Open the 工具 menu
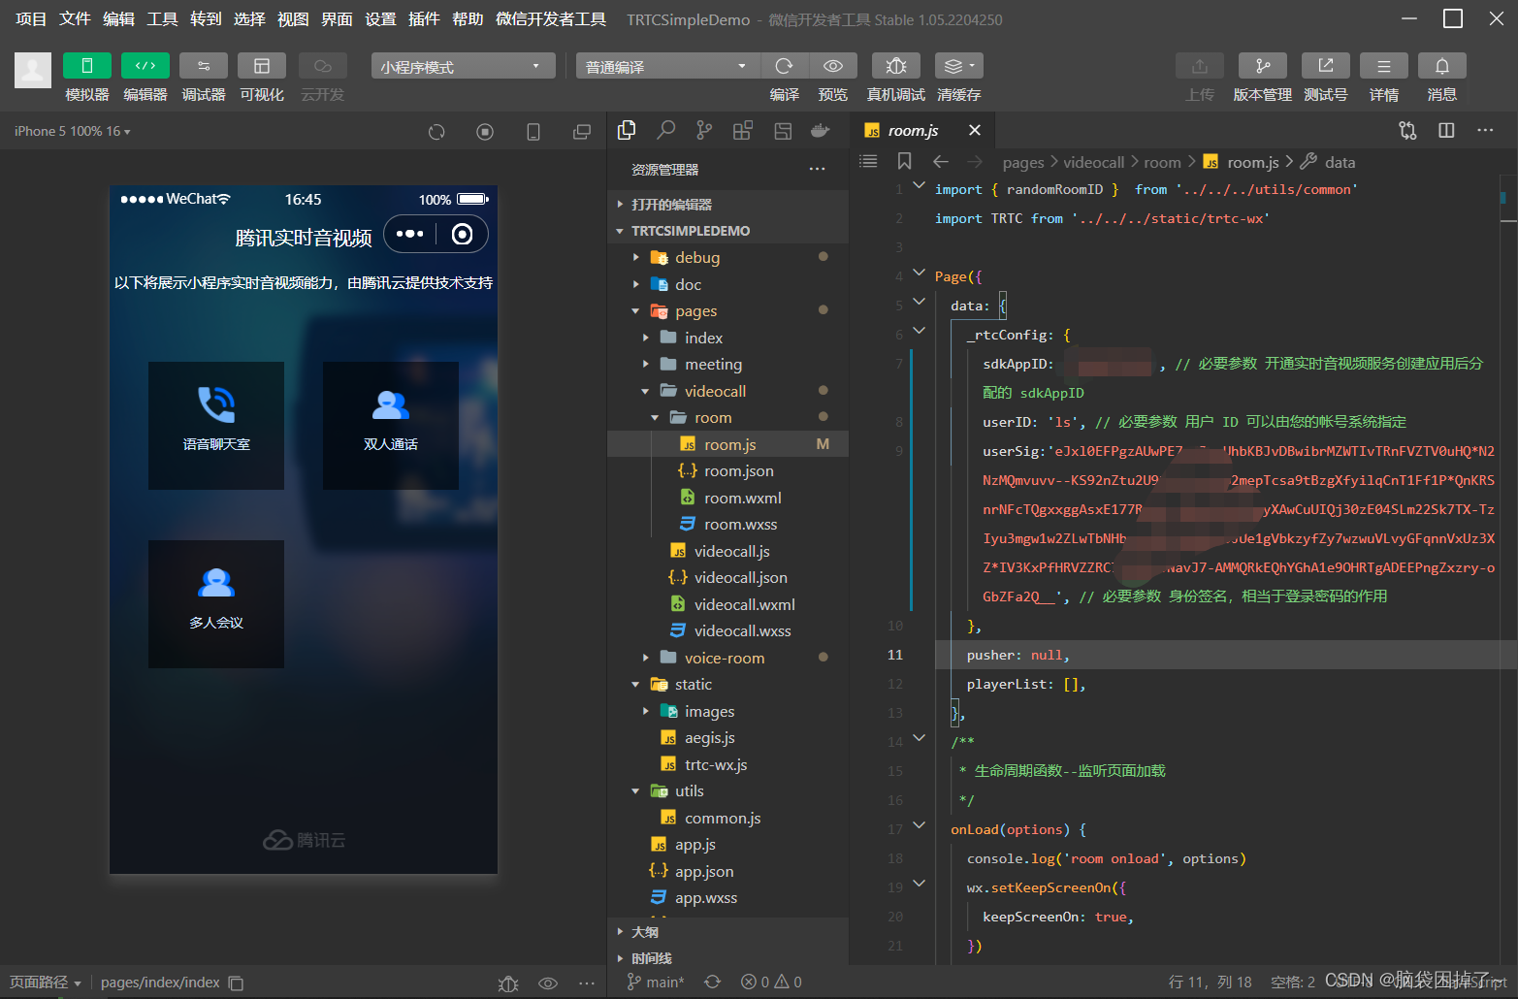 [x=162, y=18]
